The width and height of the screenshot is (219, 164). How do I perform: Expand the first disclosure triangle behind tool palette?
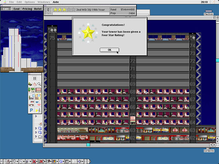point(36,116)
